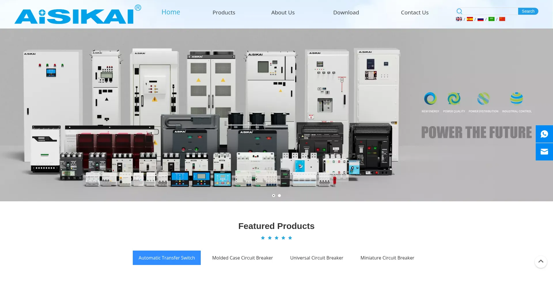
Task: Focus the search text field
Action: [490, 11]
